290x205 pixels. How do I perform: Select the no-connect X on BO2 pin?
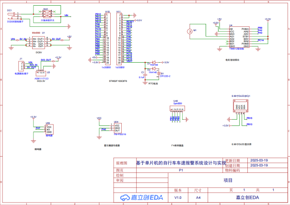[227, 41]
